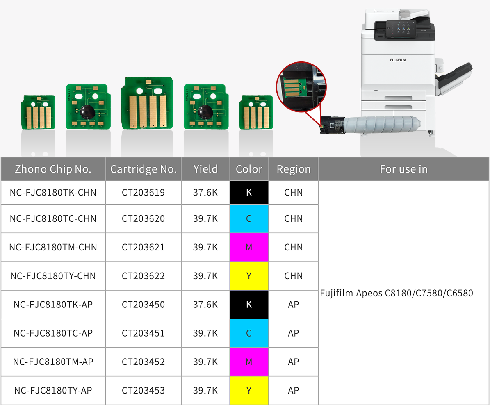This screenshot has height=405, width=490.
Task: Select the magenta M swatch in the CT203452 row
Action: point(249,362)
